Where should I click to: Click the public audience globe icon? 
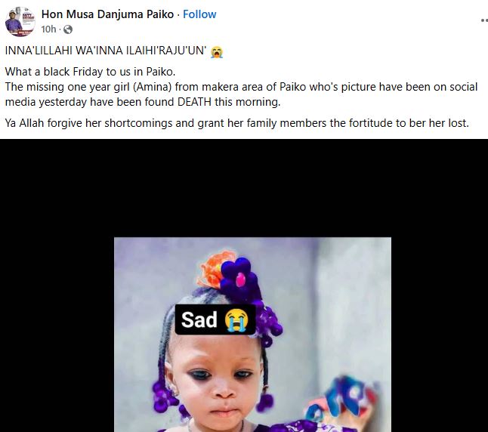(68, 29)
